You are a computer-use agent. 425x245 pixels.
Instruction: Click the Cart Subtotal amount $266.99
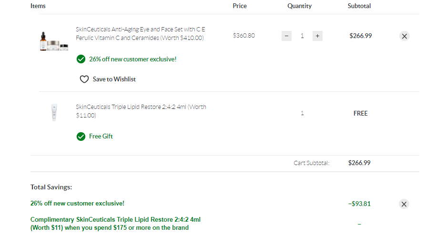359,163
